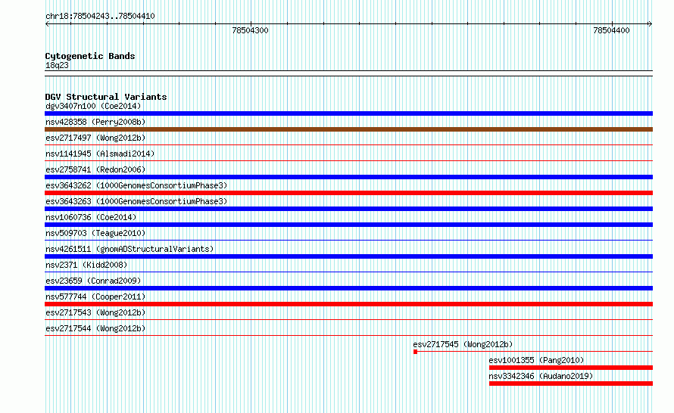Open variant nsv509703 (Teague2010)
The image size is (674, 413).
click(95, 233)
